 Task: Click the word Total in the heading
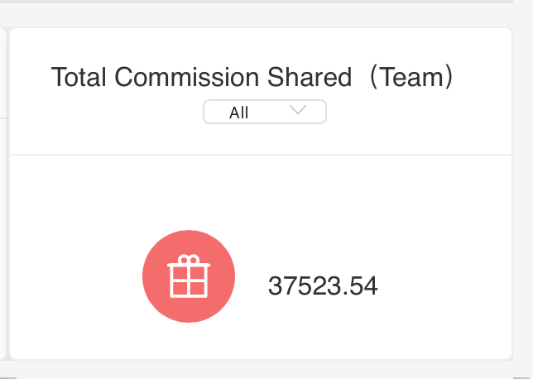[79, 77]
